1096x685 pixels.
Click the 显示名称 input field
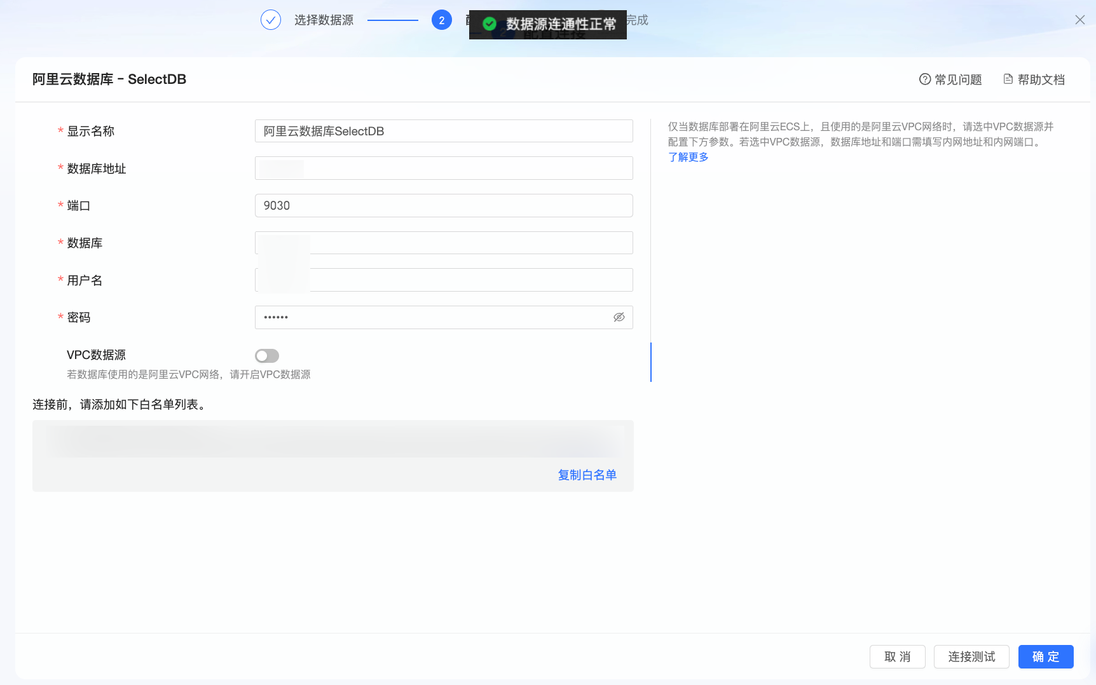[x=444, y=131]
